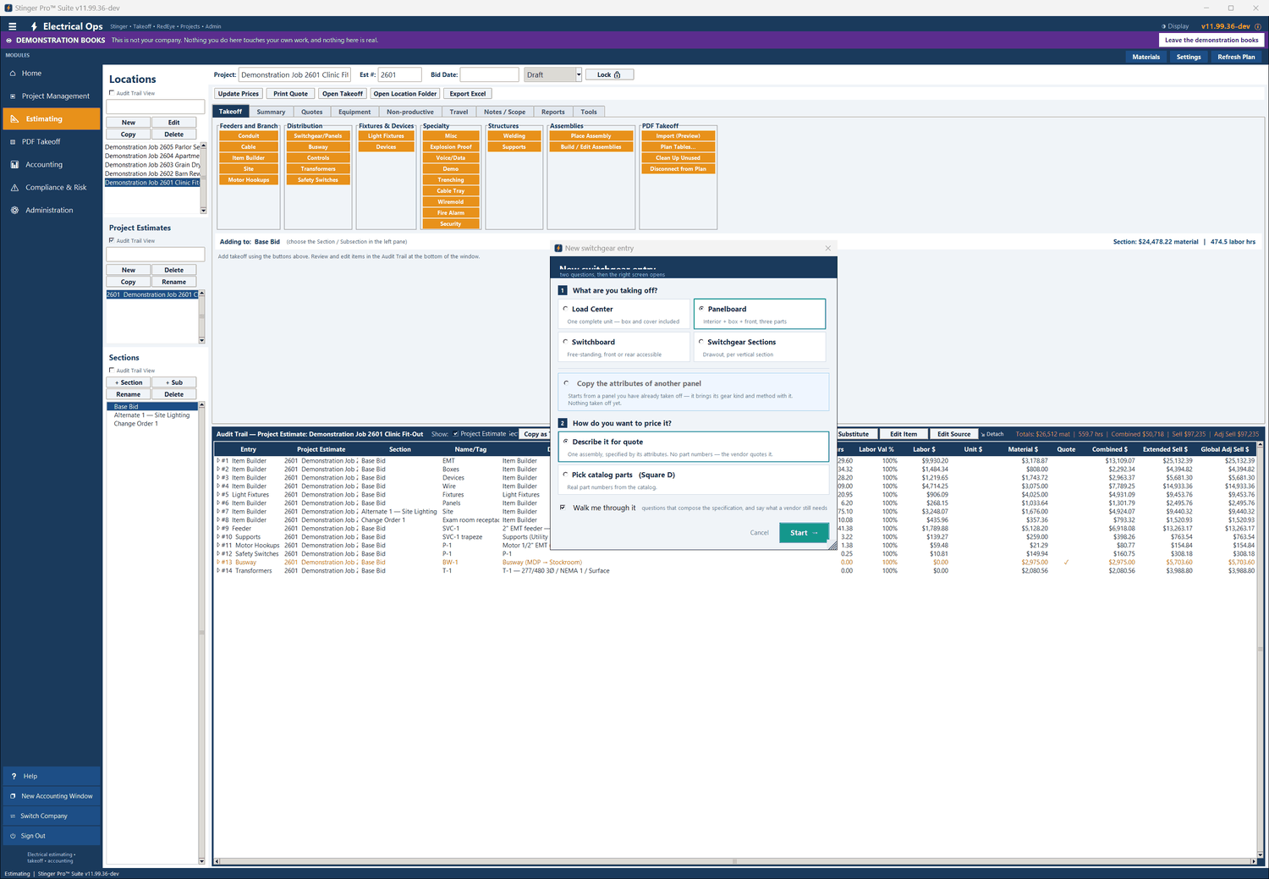Click the Switch Company item
Screen dimensions: 1269x879
[52, 816]
